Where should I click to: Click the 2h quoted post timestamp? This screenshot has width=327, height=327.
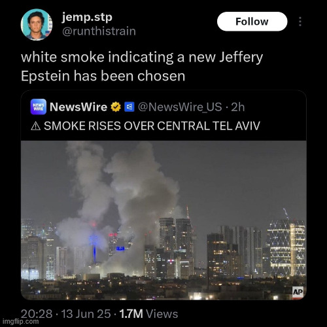(238, 107)
